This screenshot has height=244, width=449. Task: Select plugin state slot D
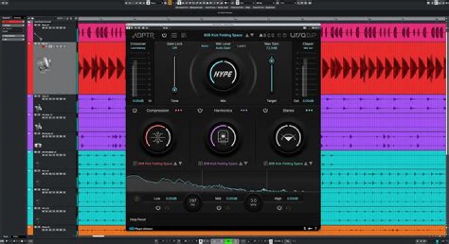click(x=273, y=35)
